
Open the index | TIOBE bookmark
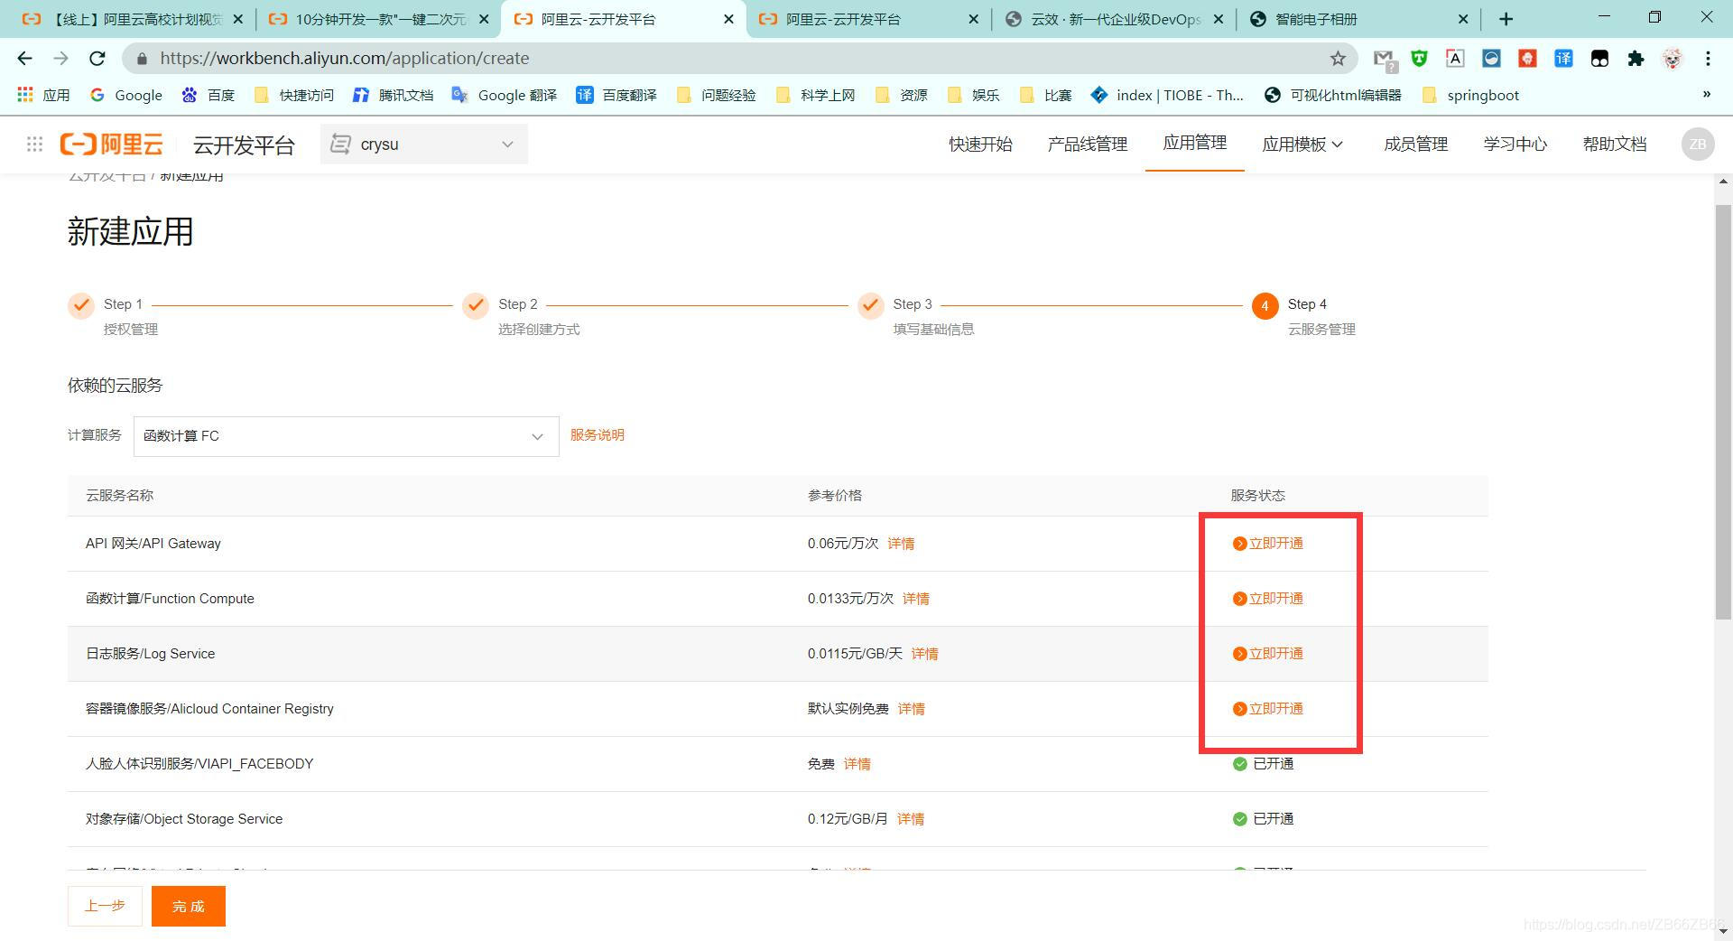point(1167,95)
